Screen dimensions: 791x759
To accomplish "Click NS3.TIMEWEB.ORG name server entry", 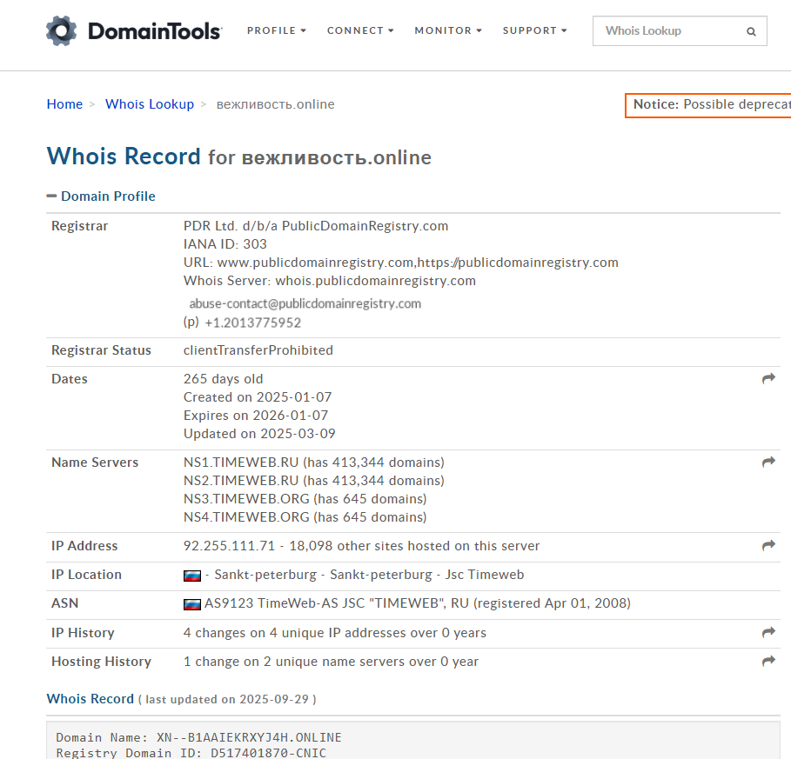I will pos(305,498).
